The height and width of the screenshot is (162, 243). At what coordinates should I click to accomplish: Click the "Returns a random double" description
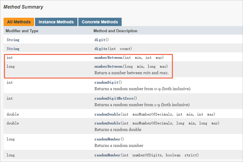click(x=118, y=129)
